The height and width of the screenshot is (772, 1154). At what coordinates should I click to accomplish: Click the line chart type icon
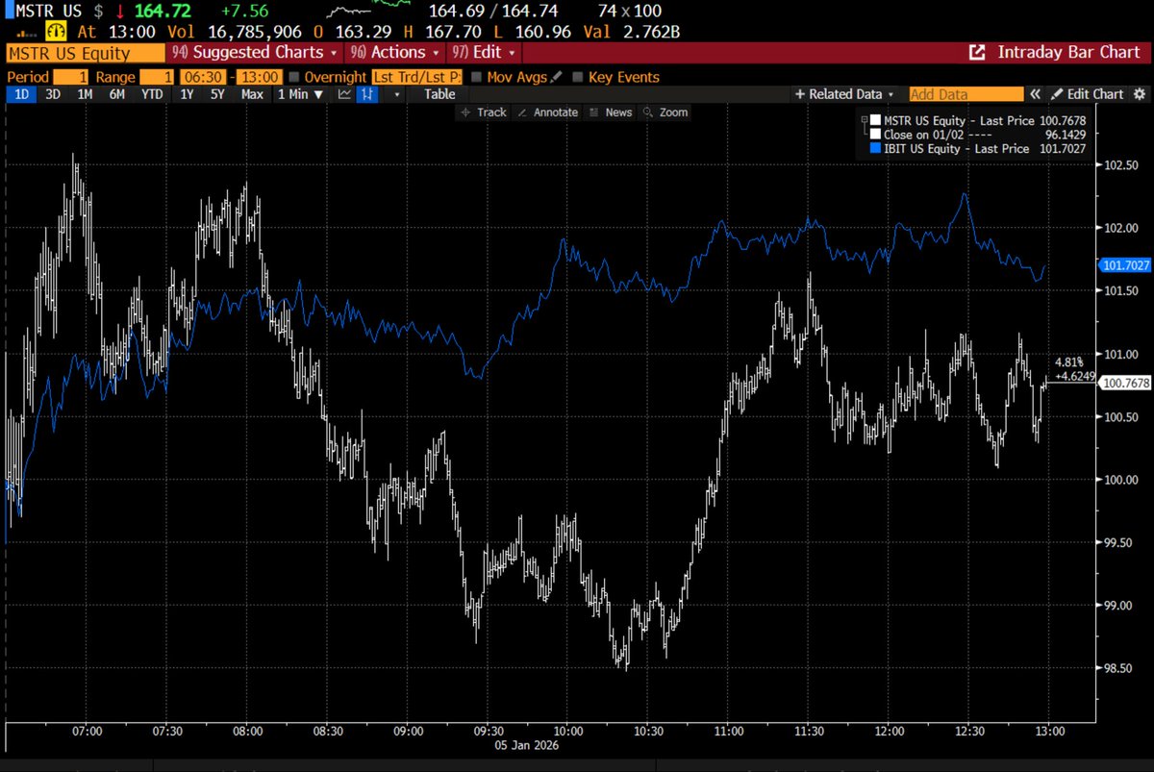(x=343, y=94)
